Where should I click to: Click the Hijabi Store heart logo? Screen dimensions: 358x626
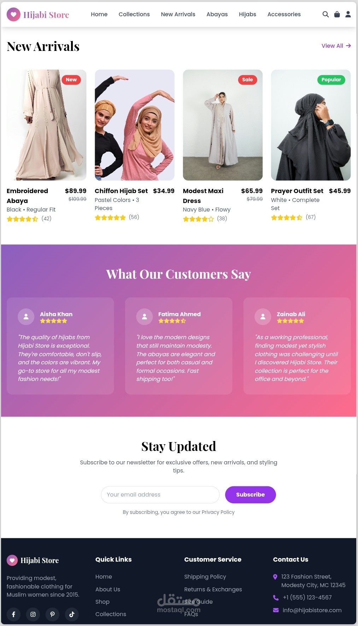(x=13, y=15)
